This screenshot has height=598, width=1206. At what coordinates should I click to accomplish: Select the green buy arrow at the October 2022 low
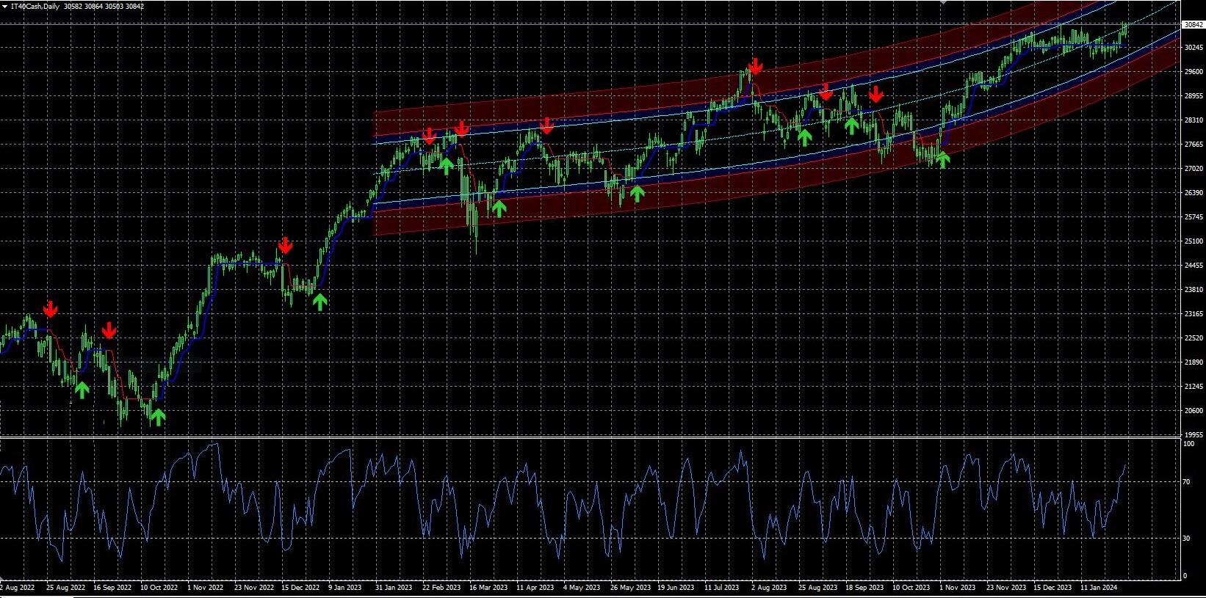pos(158,417)
